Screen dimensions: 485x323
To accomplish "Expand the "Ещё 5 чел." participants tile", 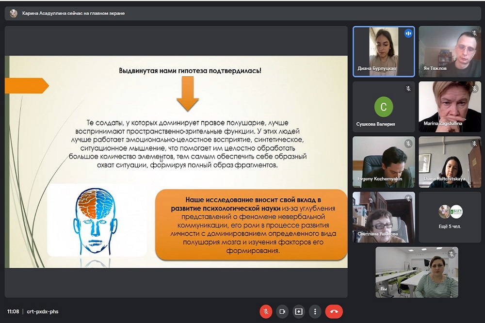I will [450, 217].
